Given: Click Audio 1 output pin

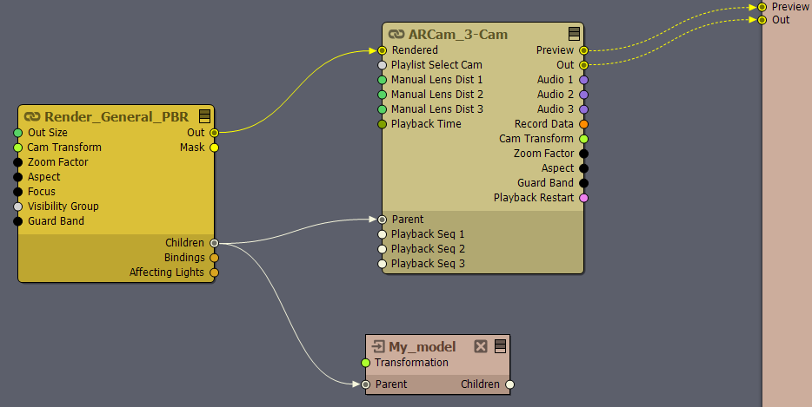Looking at the screenshot, I should 583,80.
